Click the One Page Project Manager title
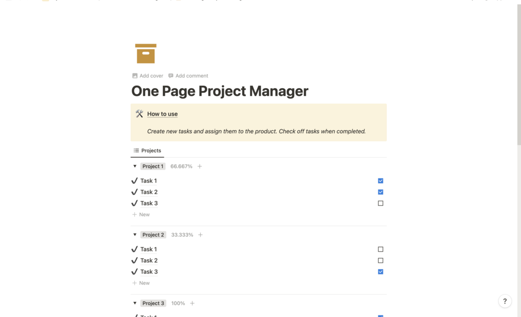Image resolution: width=521 pixels, height=317 pixels. pos(220,91)
